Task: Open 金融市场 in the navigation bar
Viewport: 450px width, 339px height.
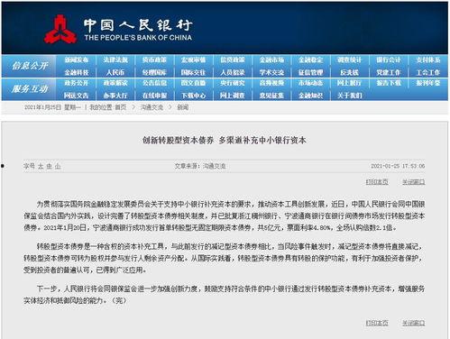Action: (x=271, y=60)
